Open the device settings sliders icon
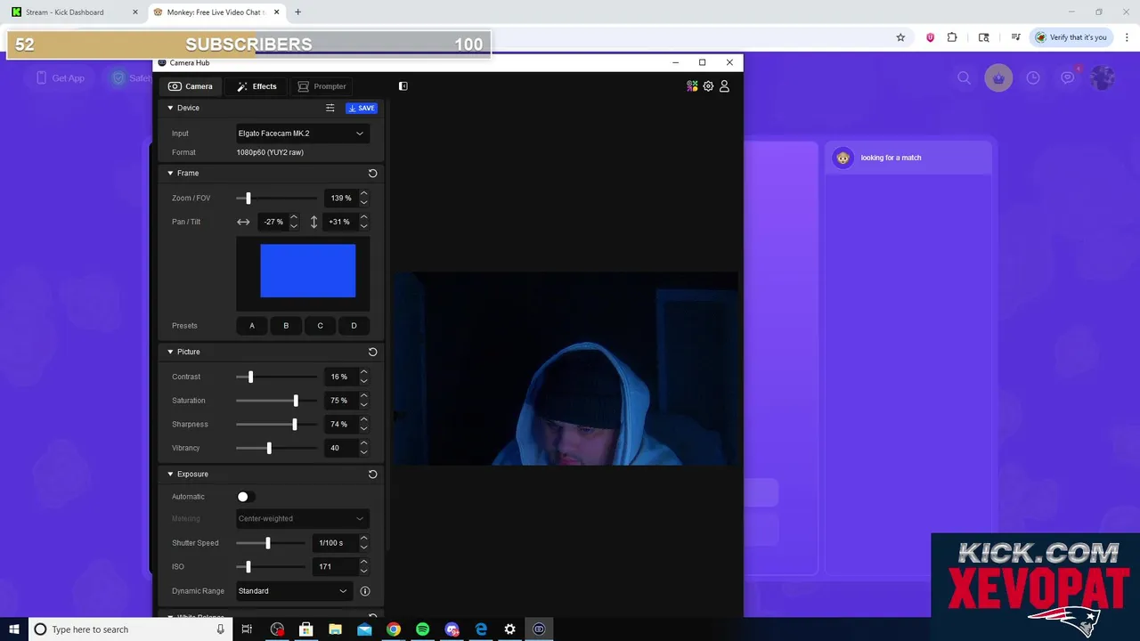 point(330,108)
